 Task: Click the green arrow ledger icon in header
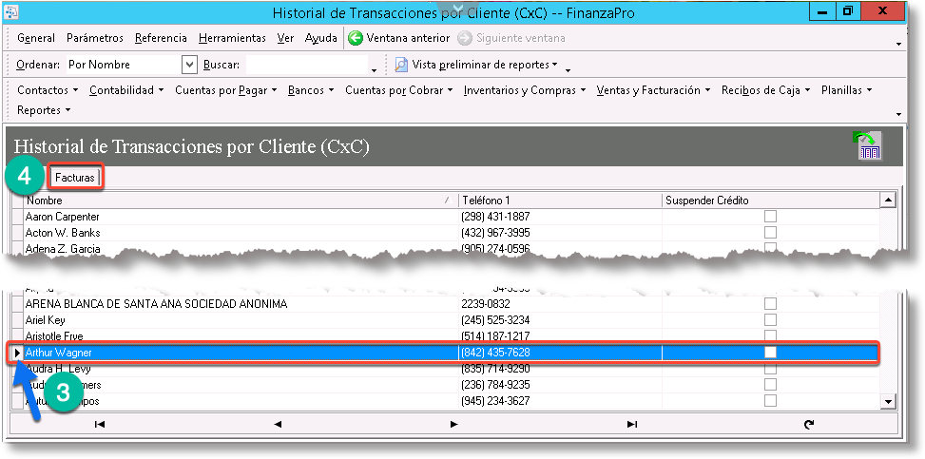(x=867, y=145)
